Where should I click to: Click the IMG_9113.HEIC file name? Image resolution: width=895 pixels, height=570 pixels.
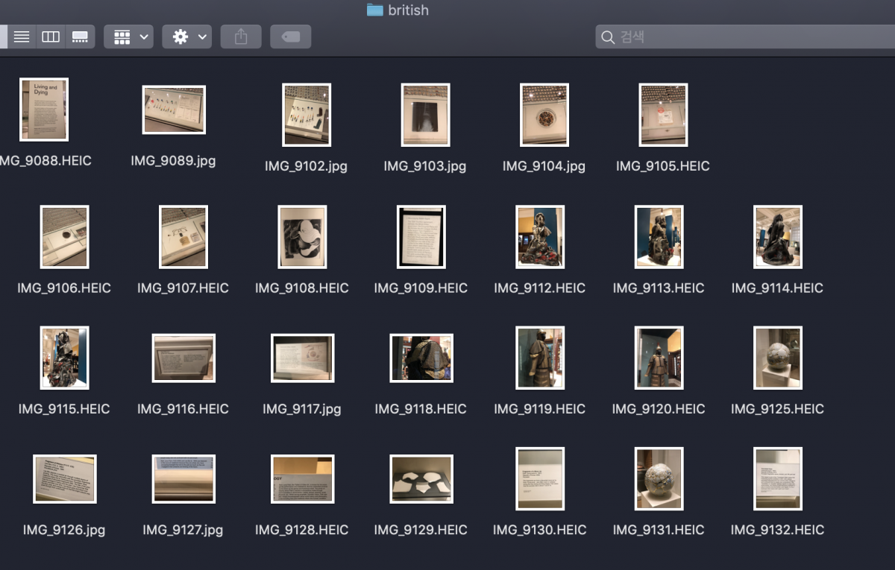[659, 288]
